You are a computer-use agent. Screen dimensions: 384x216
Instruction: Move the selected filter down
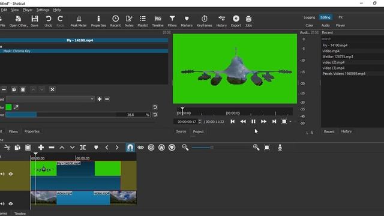[x=42, y=89]
